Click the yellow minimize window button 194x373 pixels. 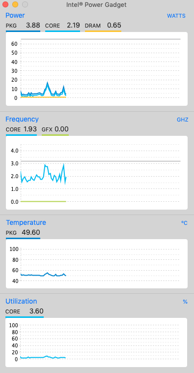pyautogui.click(x=15, y=4)
